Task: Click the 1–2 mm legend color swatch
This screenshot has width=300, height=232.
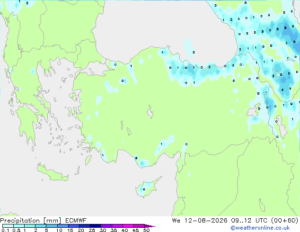Action: 30,226
